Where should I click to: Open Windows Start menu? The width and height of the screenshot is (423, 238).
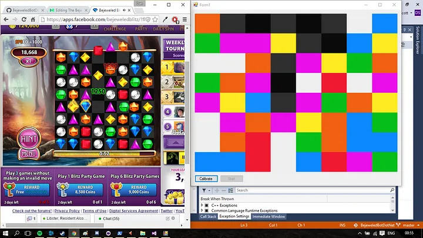[x=5, y=233]
